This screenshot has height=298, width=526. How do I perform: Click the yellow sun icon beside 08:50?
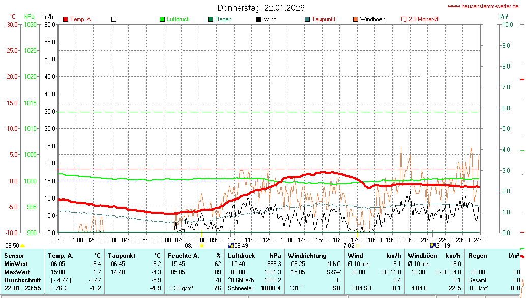coord(23,246)
